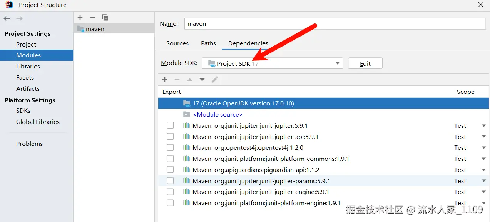Check Export box for junit-jupiter-params:5.9.1
Viewport: 490px width, 222px height.
170,180
